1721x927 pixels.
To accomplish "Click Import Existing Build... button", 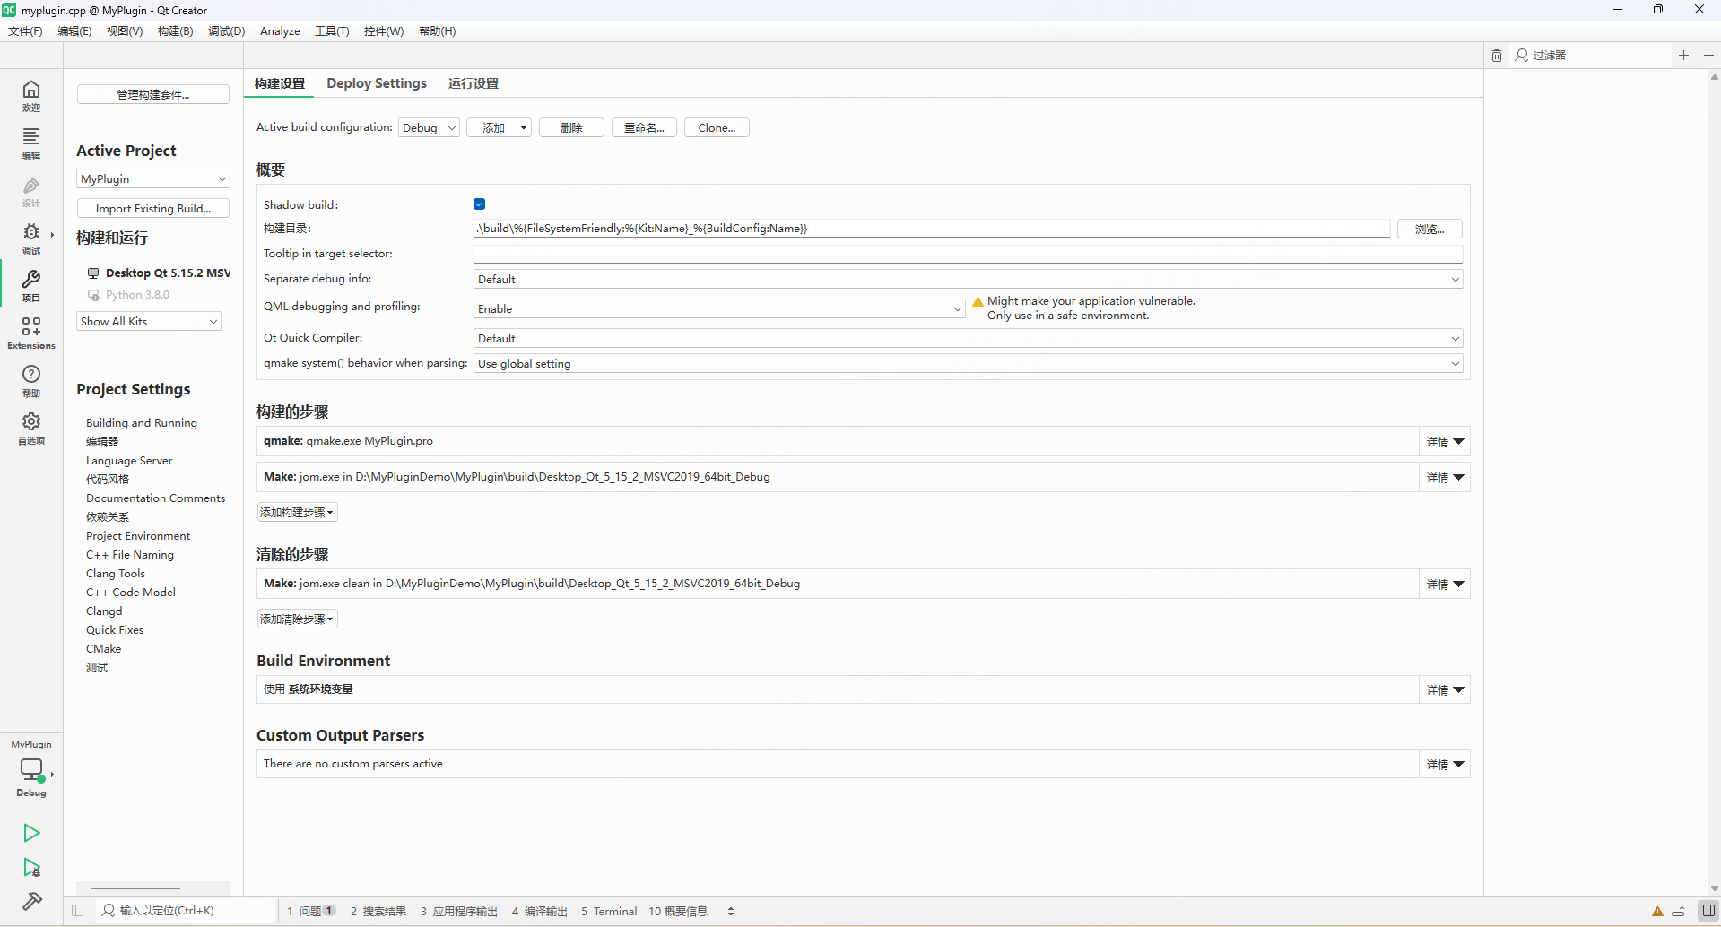I will pos(153,209).
